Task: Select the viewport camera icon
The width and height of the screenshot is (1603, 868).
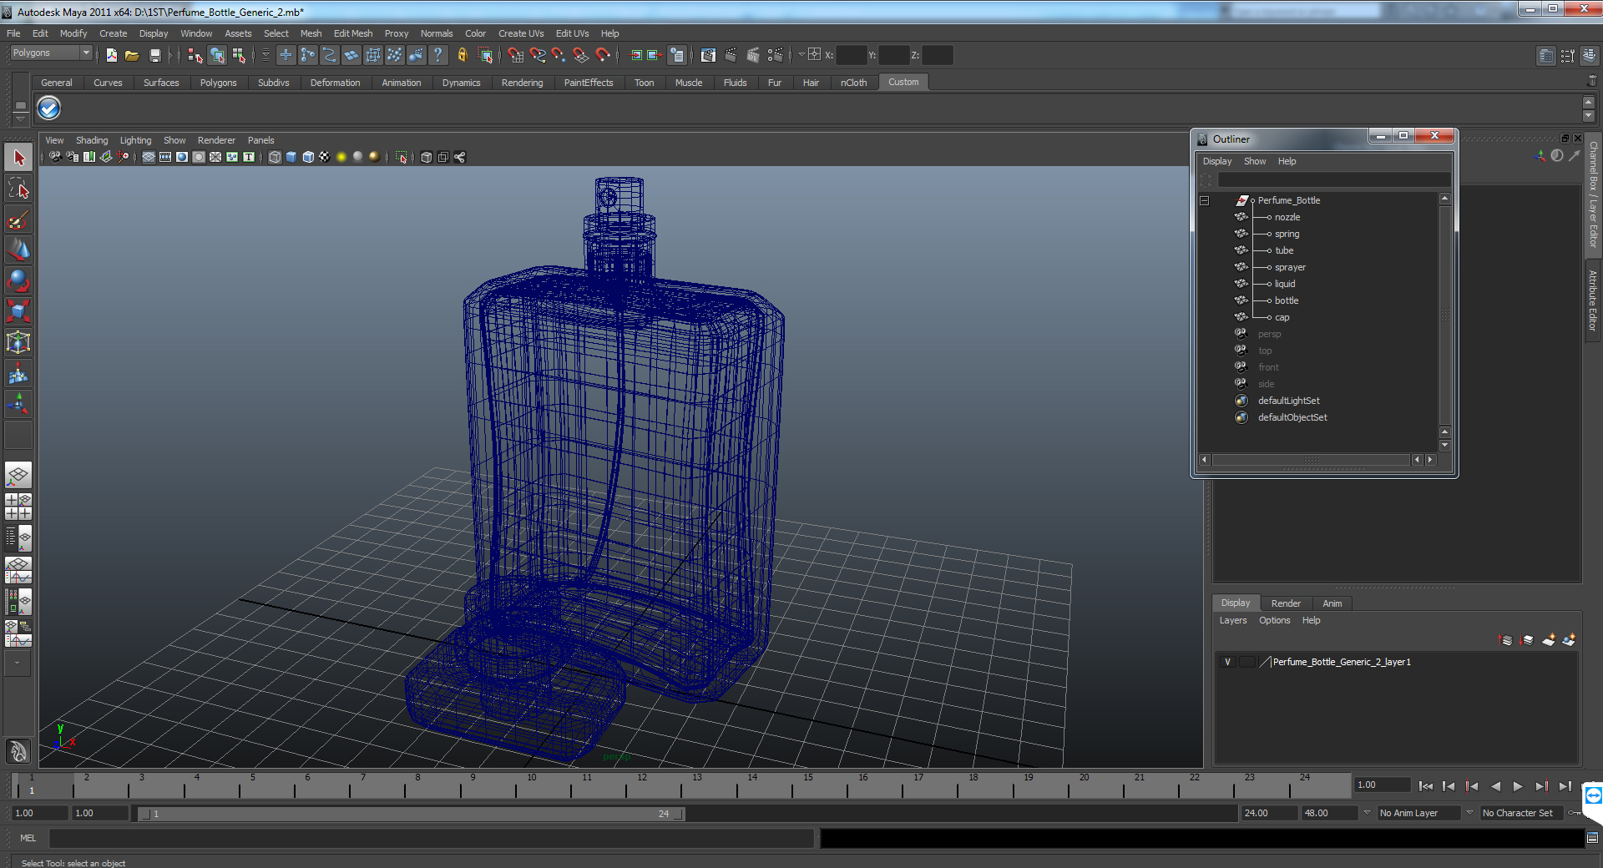Action: 55,157
